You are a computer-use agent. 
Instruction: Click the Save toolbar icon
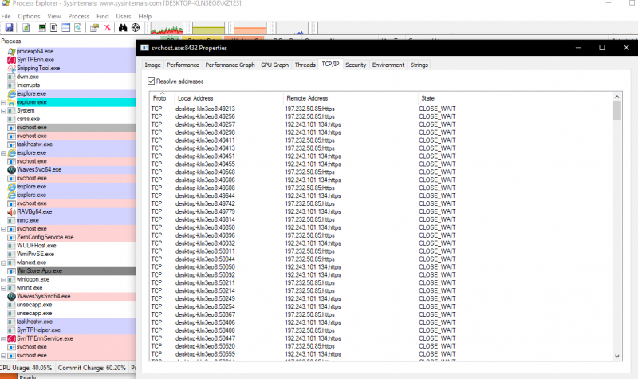click(x=9, y=28)
